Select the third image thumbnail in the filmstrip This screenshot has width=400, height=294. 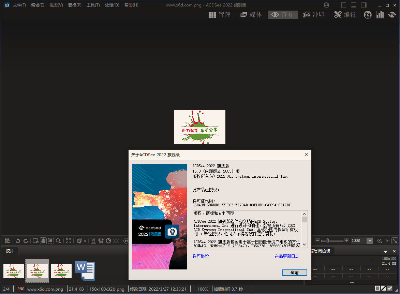click(61, 270)
